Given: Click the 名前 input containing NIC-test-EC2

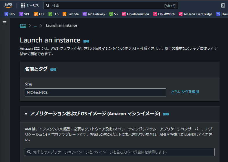Looking at the screenshot, I should click(x=95, y=92).
